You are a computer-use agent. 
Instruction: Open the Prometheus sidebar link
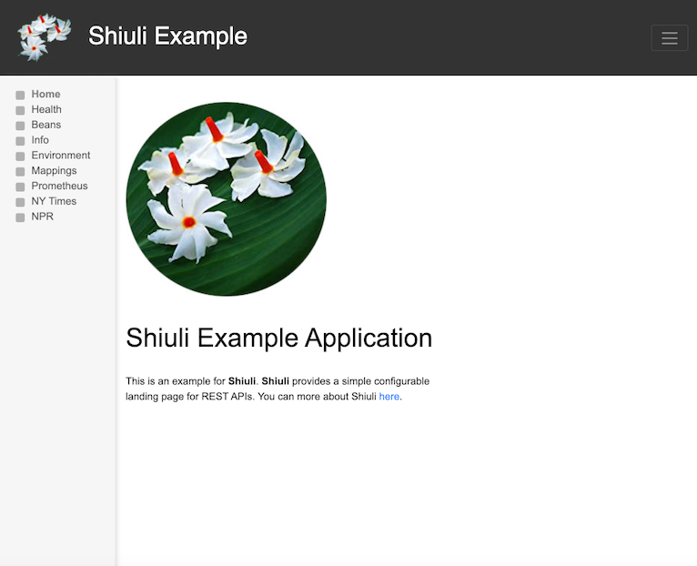point(59,186)
